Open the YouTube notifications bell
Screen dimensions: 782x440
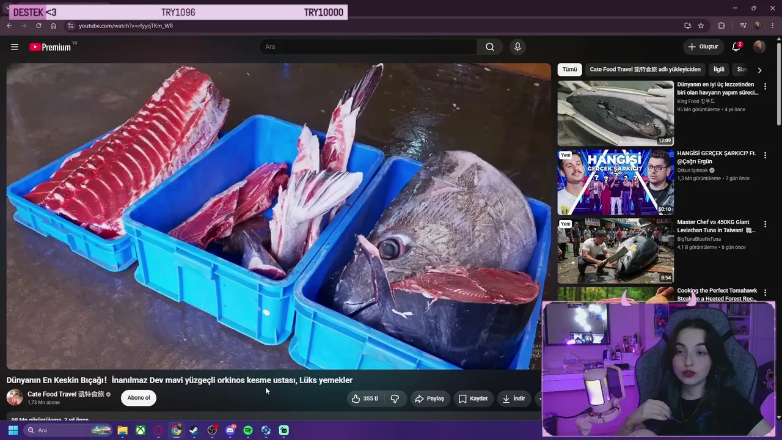(737, 47)
